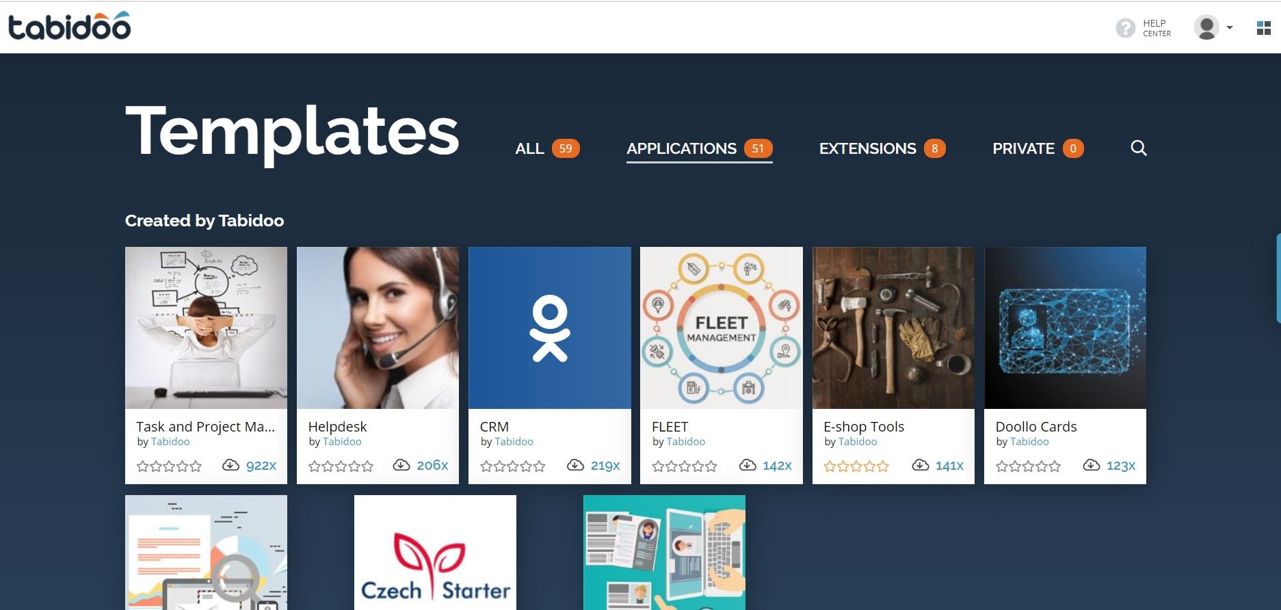
Task: Click the Tabidoo author link under E-shop Tools
Action: 858,442
